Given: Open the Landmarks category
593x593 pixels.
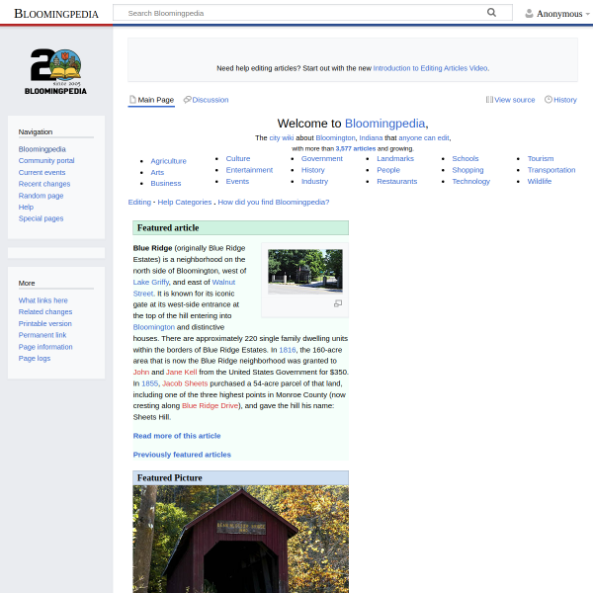Looking at the screenshot, I should 395,159.
